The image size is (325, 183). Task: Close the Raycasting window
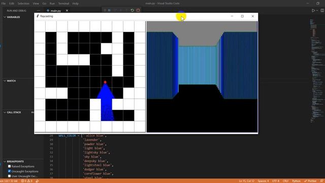[x=253, y=16]
